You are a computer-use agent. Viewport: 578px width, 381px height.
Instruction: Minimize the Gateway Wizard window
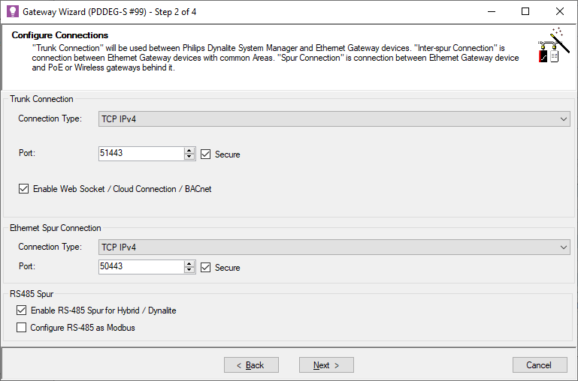pyautogui.click(x=491, y=12)
